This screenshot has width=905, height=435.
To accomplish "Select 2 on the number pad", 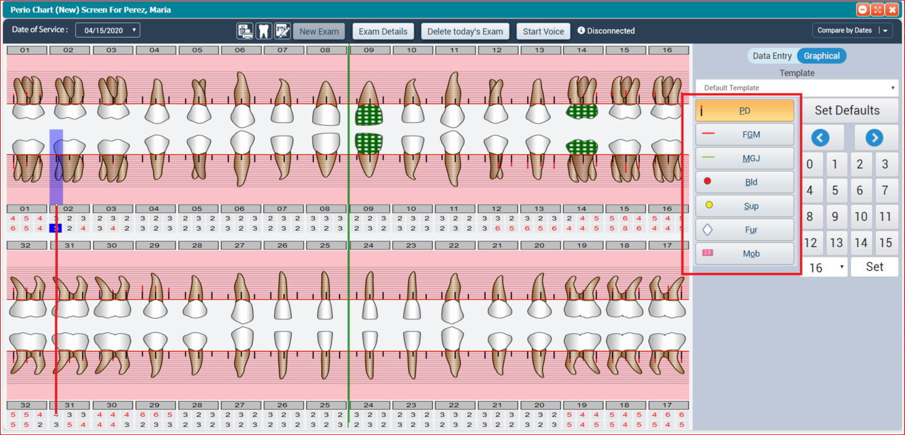I will click(x=860, y=164).
